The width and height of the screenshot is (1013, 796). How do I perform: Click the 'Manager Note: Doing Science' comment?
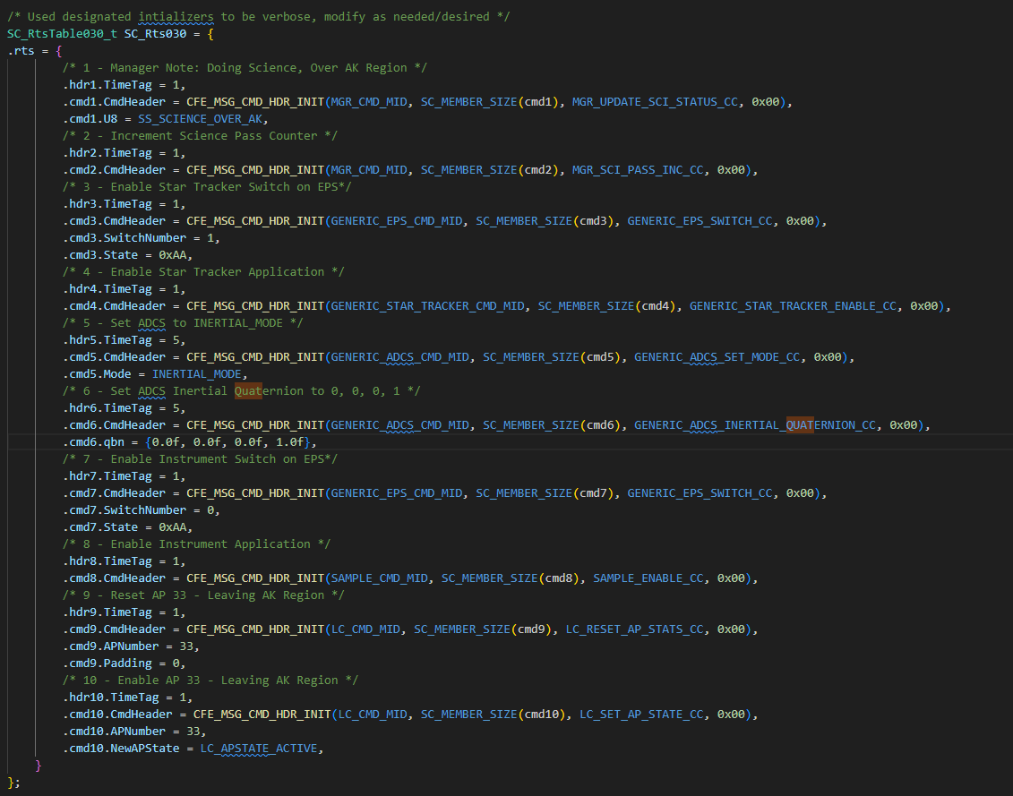245,68
